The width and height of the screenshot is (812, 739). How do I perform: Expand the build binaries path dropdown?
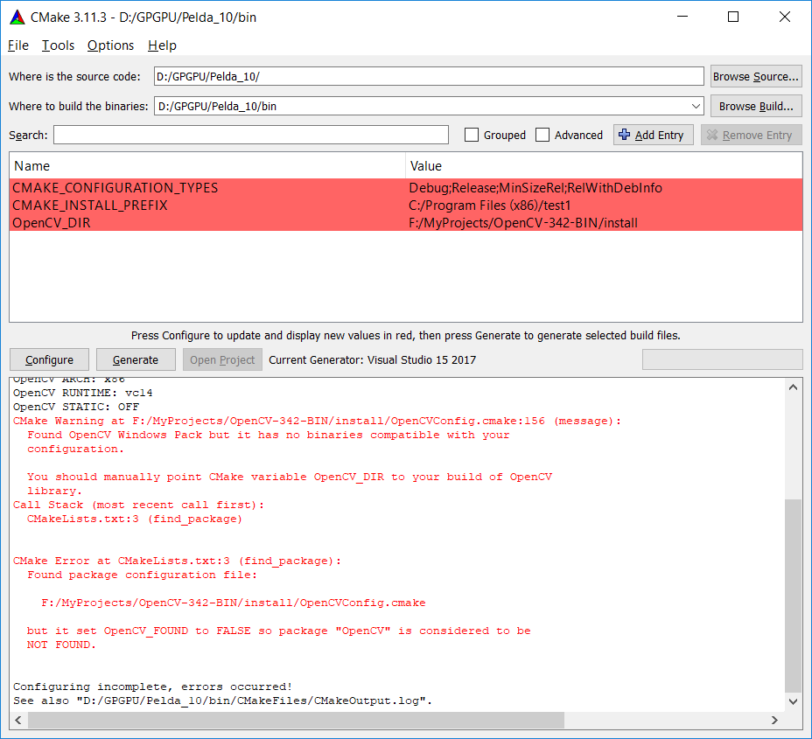(696, 106)
